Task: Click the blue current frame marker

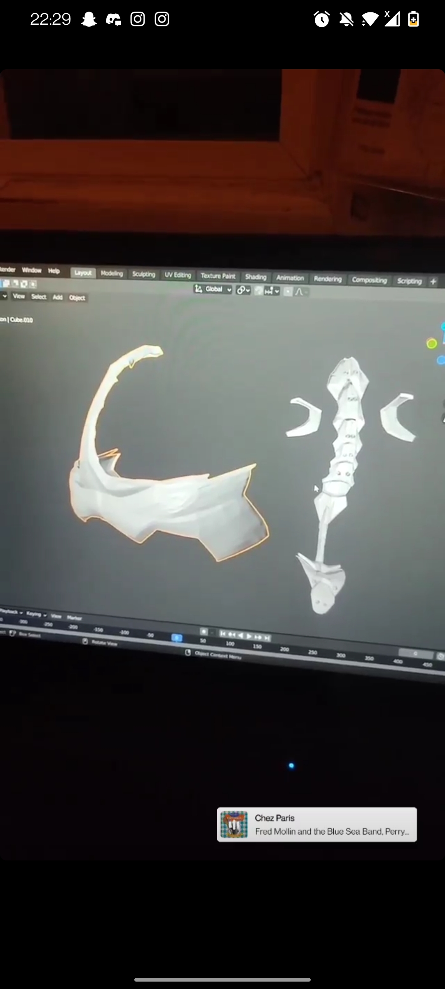Action: [x=177, y=637]
